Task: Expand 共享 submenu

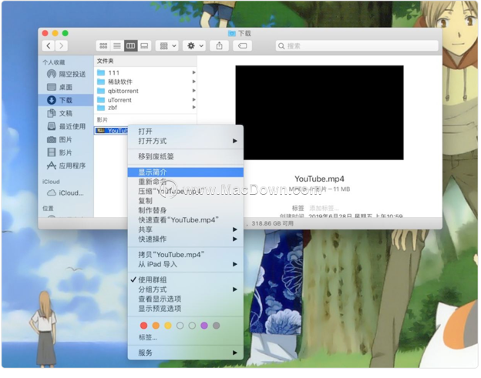Action: coord(186,229)
